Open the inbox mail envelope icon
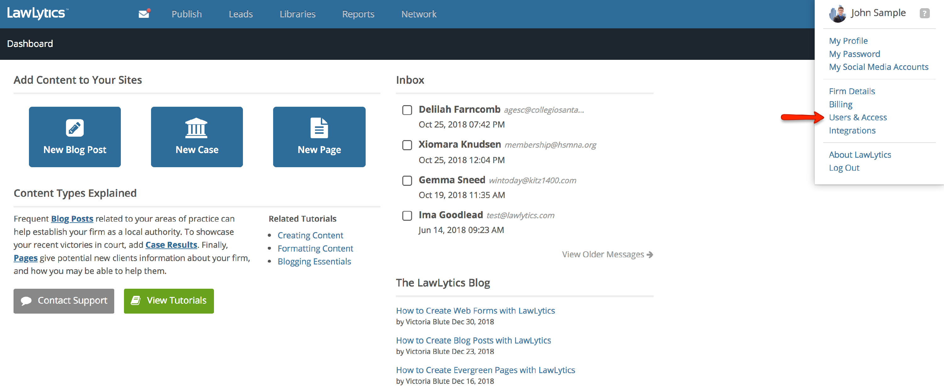 tap(144, 14)
